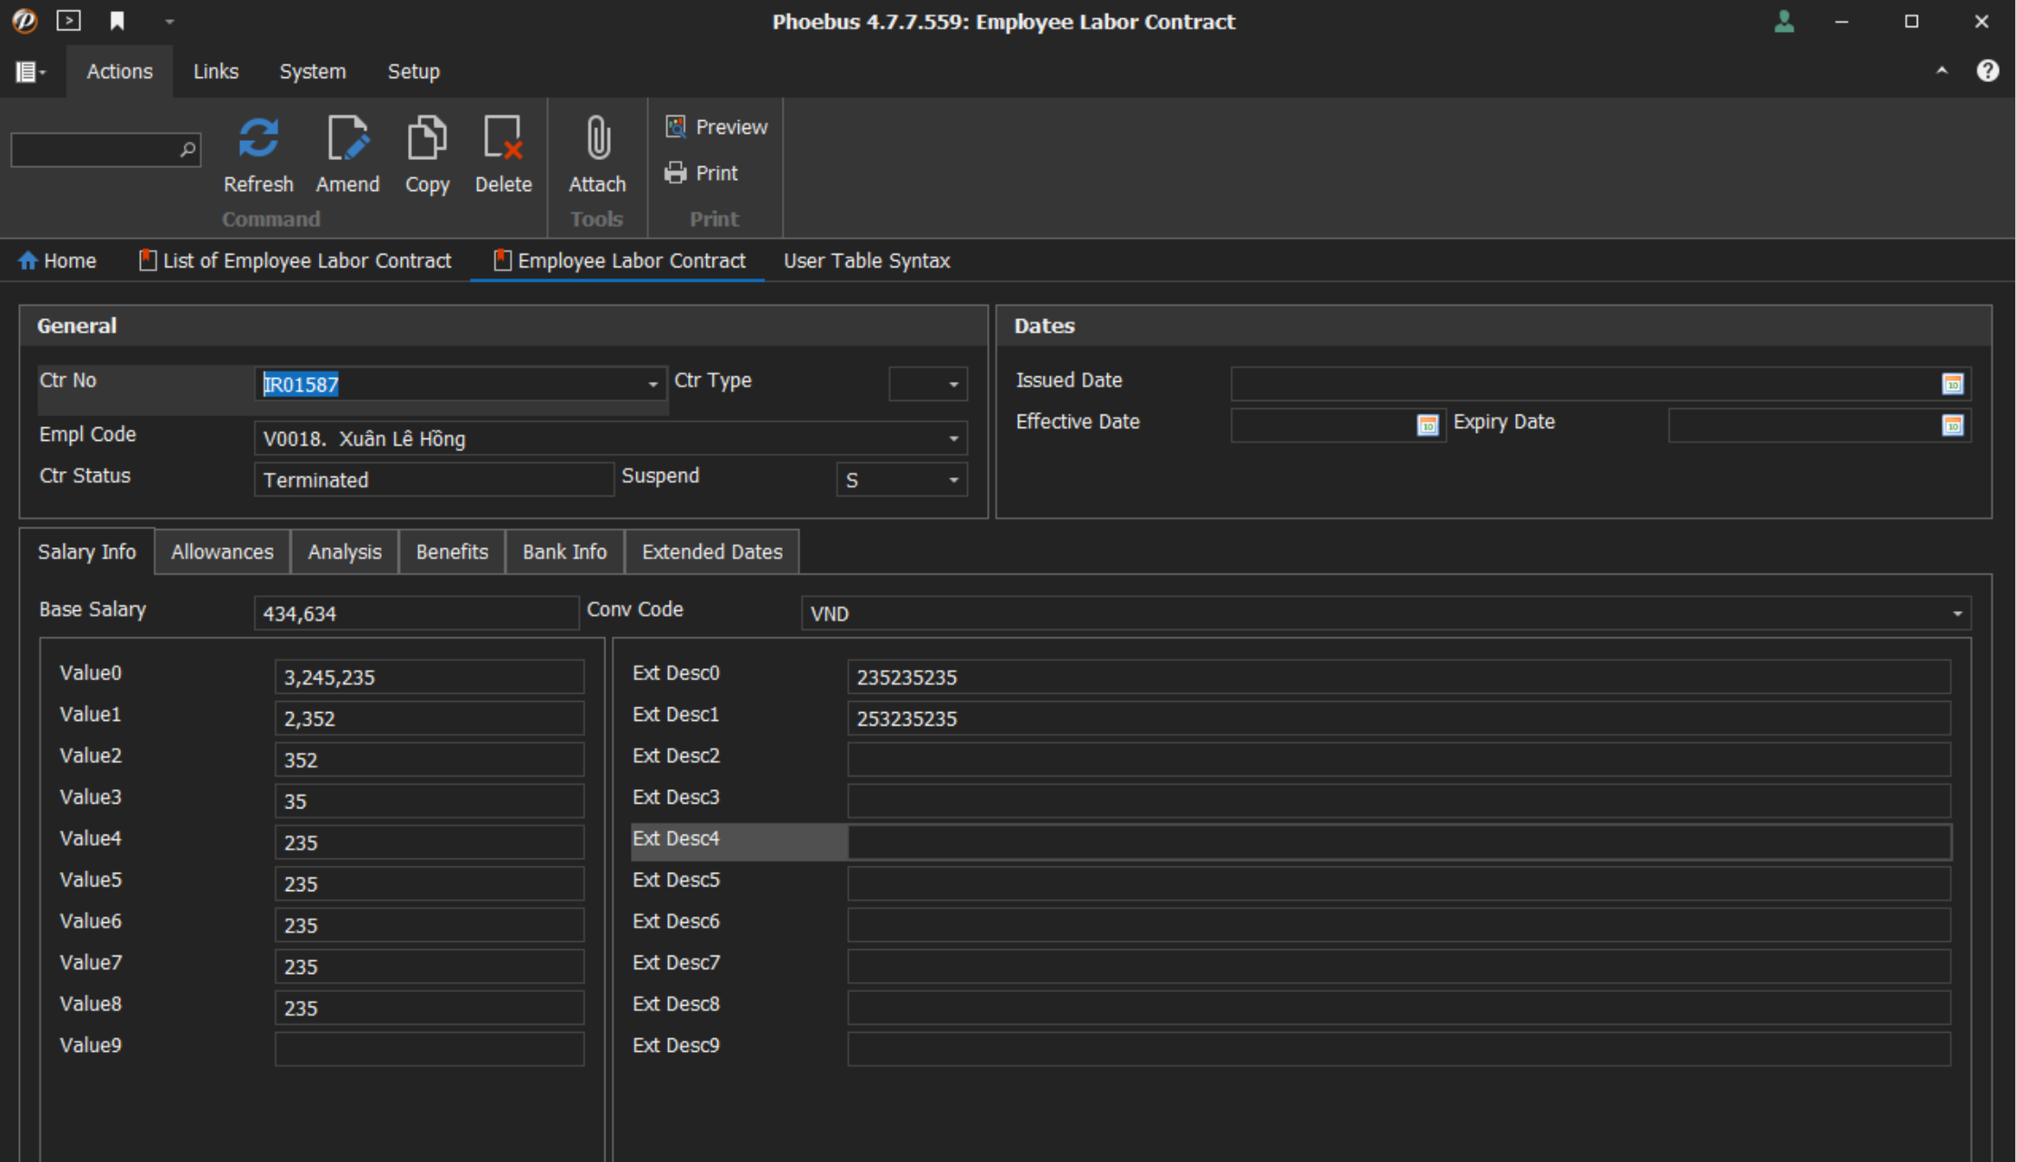Click the Value1 input field
The image size is (2017, 1162).
[x=429, y=718]
